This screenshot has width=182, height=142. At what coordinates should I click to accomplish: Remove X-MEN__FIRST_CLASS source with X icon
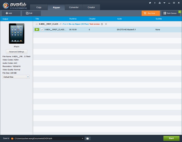[x=106, y=24]
